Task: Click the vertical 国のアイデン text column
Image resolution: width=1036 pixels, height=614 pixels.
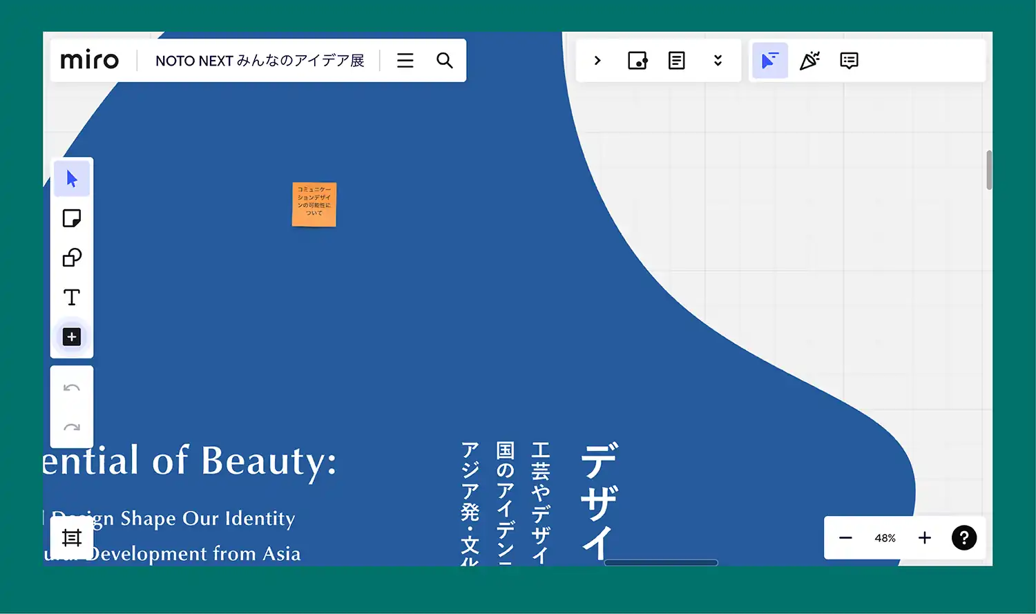Action: coord(506,503)
